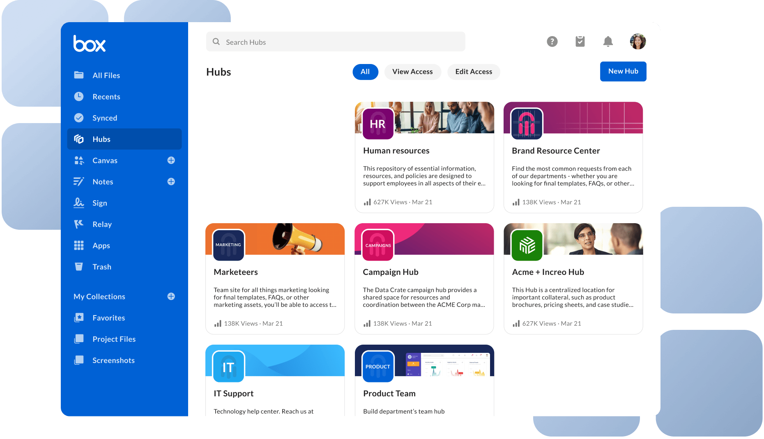Open Project Files under My Collections

[x=113, y=339]
